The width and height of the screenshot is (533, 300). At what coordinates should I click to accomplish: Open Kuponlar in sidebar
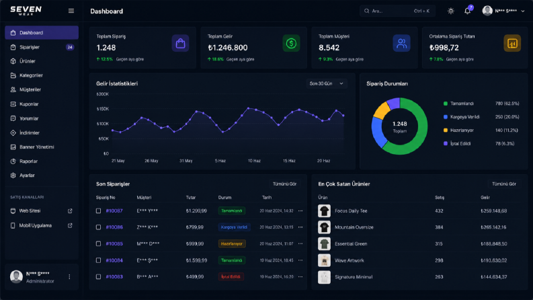(42, 104)
